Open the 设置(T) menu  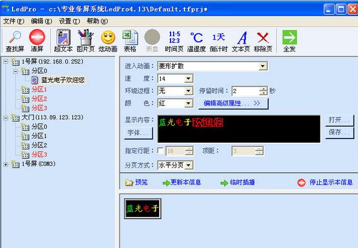(70, 21)
